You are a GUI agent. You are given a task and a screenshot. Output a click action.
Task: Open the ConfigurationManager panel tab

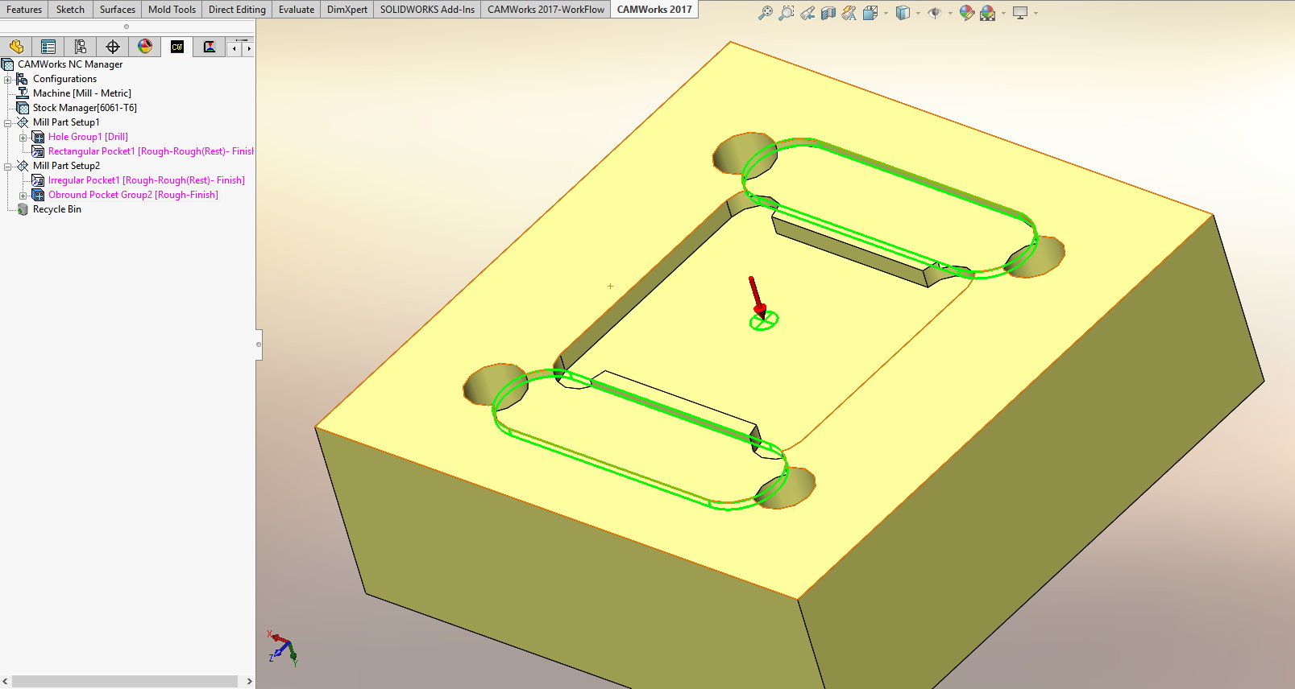click(81, 47)
